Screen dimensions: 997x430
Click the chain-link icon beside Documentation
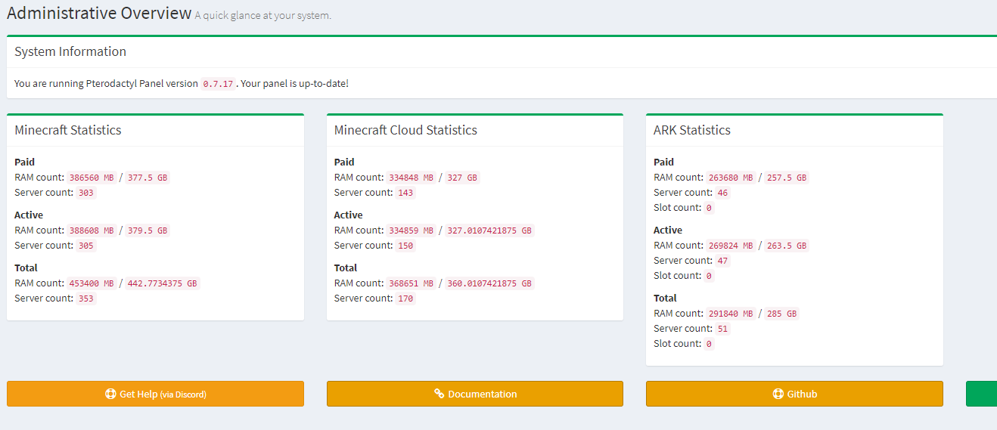coord(439,394)
